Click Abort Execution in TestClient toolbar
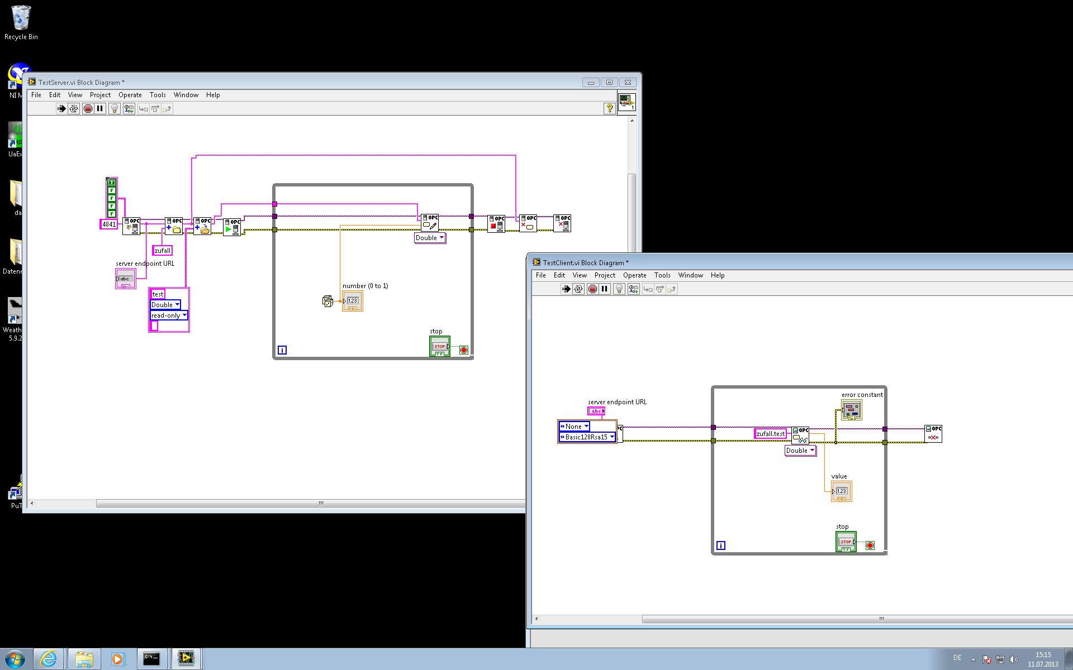 pyautogui.click(x=592, y=289)
